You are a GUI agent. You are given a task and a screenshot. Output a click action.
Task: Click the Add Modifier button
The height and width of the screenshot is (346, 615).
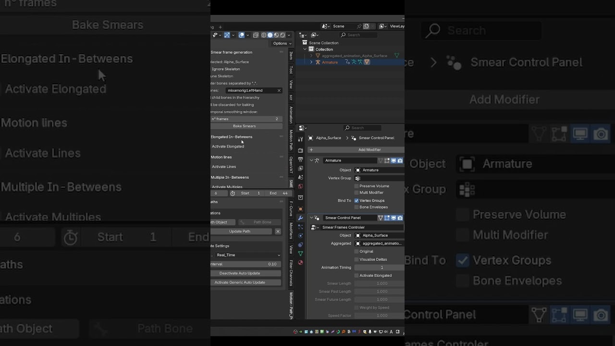click(x=356, y=149)
